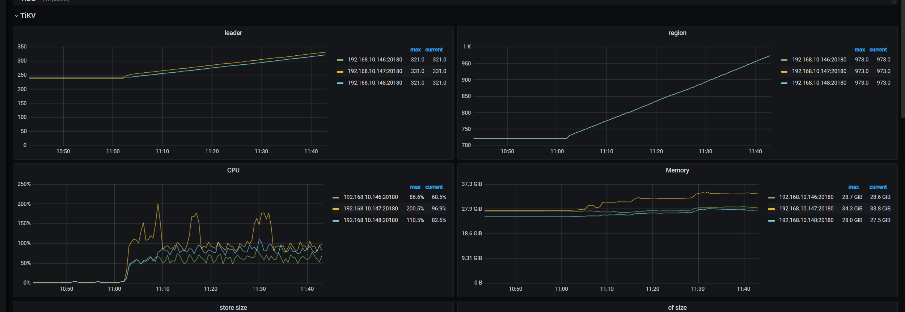
Task: Click the TiKV row title
Action: click(28, 16)
